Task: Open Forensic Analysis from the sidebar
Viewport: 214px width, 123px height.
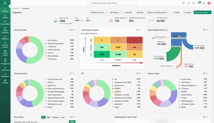Action: tap(5, 45)
